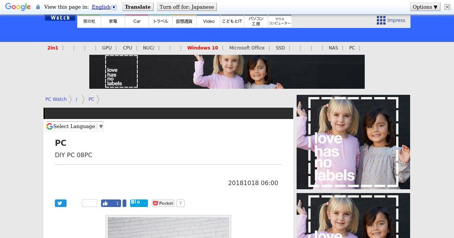The width and height of the screenshot is (454, 238).
Task: Select the Windows 10 topic link
Action: click(202, 48)
